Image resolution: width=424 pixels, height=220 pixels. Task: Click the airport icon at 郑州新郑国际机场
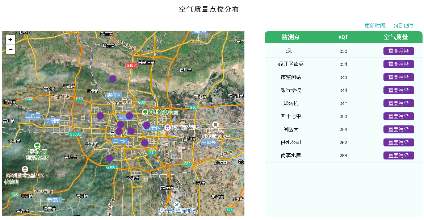(177, 205)
